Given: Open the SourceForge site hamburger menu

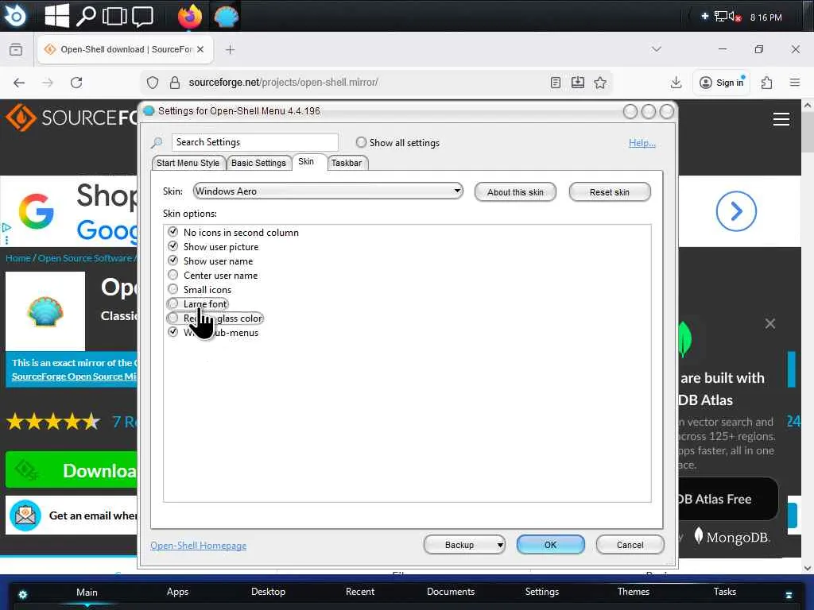Looking at the screenshot, I should [781, 119].
